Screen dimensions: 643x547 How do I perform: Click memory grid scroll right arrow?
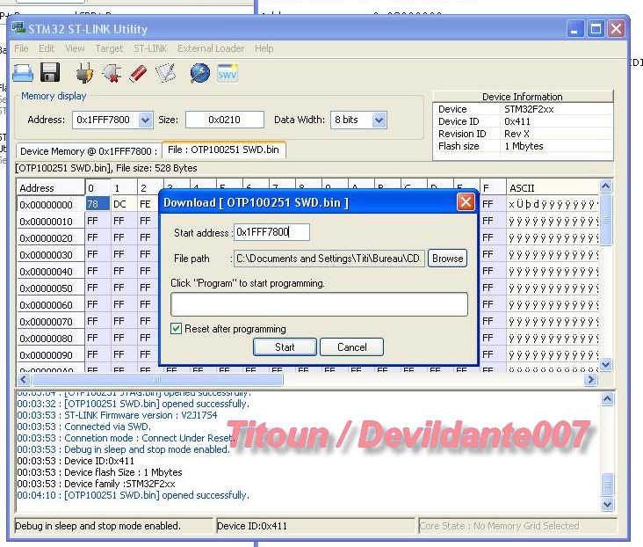point(590,379)
